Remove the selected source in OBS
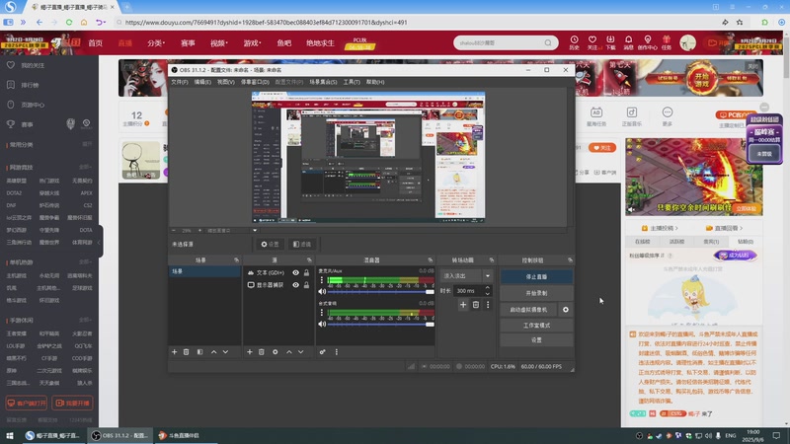 coord(262,352)
